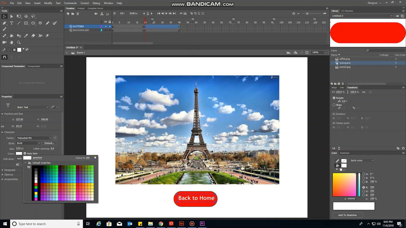Select the Oval tool

(33, 23)
